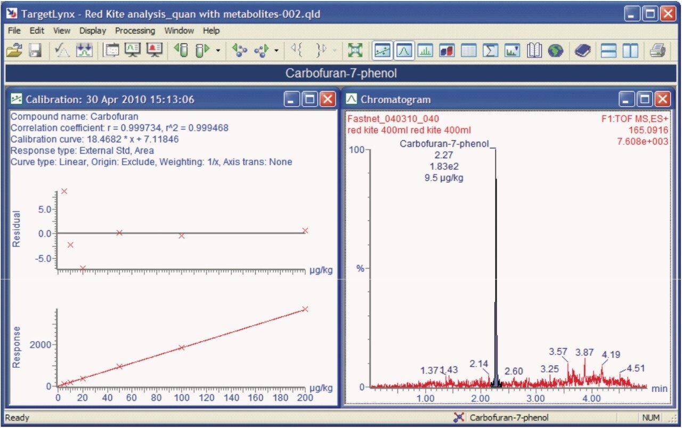The width and height of the screenshot is (682, 428).
Task: Close the Calibration sub-window
Action: [328, 99]
